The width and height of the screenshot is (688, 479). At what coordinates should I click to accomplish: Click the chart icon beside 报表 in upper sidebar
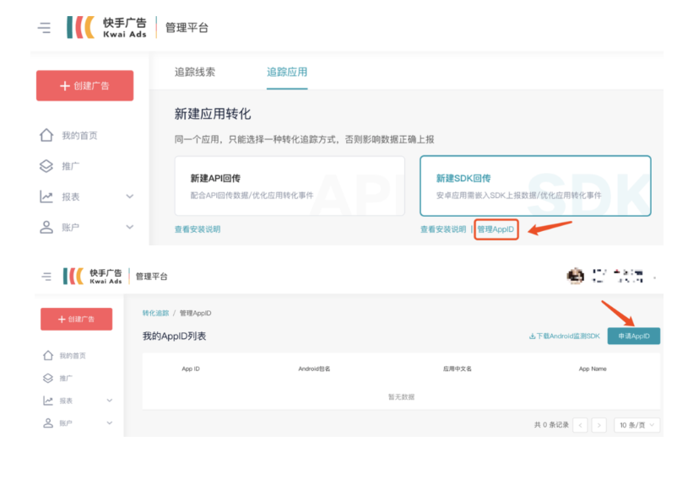tap(46, 196)
